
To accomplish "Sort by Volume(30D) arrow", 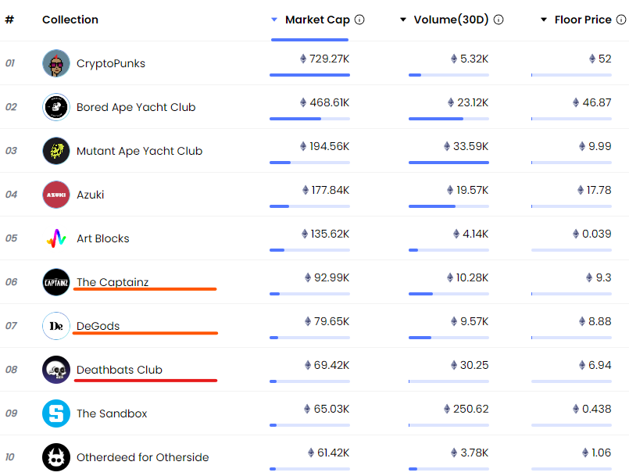I will [x=403, y=20].
